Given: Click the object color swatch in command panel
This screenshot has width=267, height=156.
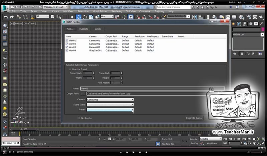Looking at the screenshot, I should click(x=263, y=29).
